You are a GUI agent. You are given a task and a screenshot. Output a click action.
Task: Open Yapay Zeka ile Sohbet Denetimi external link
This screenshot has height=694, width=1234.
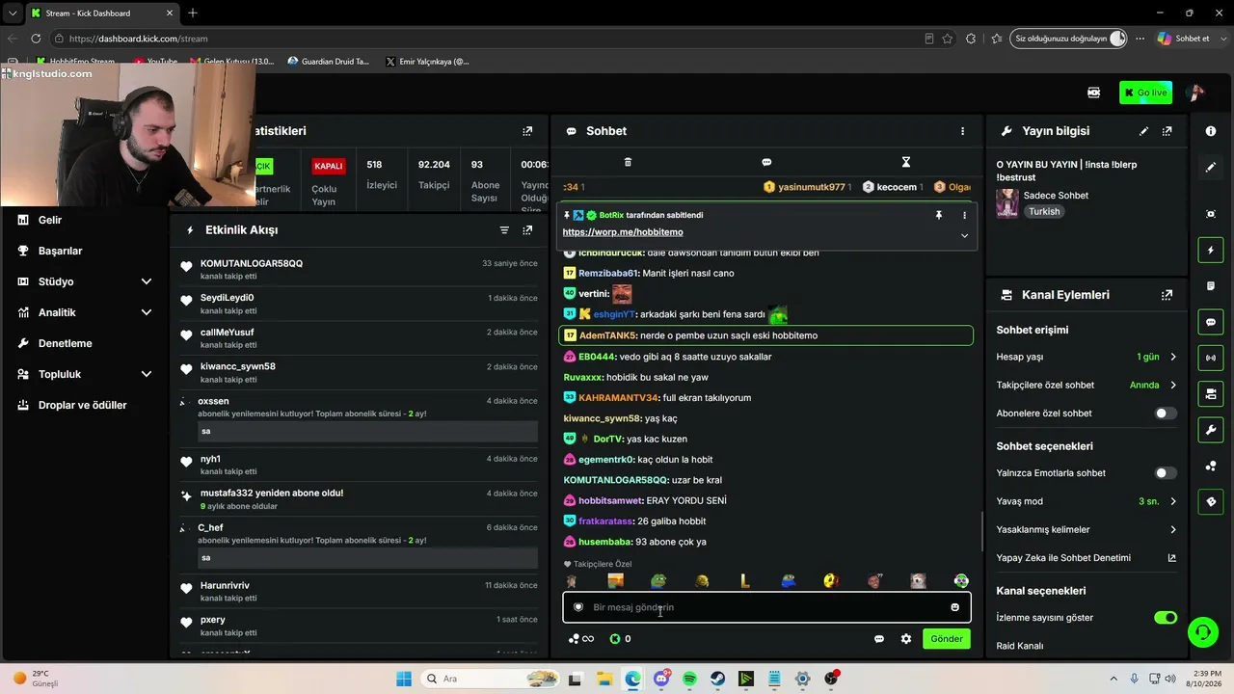click(x=1172, y=558)
